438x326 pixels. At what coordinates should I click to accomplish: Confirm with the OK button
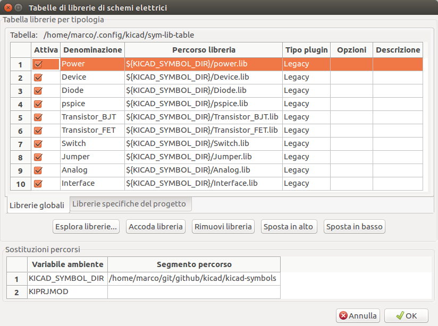point(406,316)
